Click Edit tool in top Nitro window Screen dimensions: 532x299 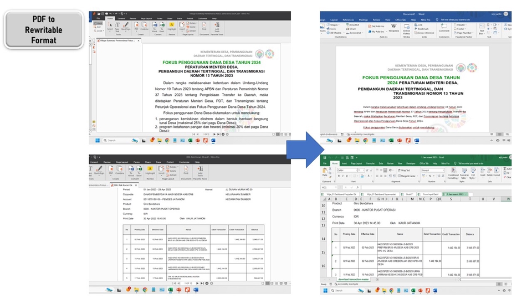98,27
